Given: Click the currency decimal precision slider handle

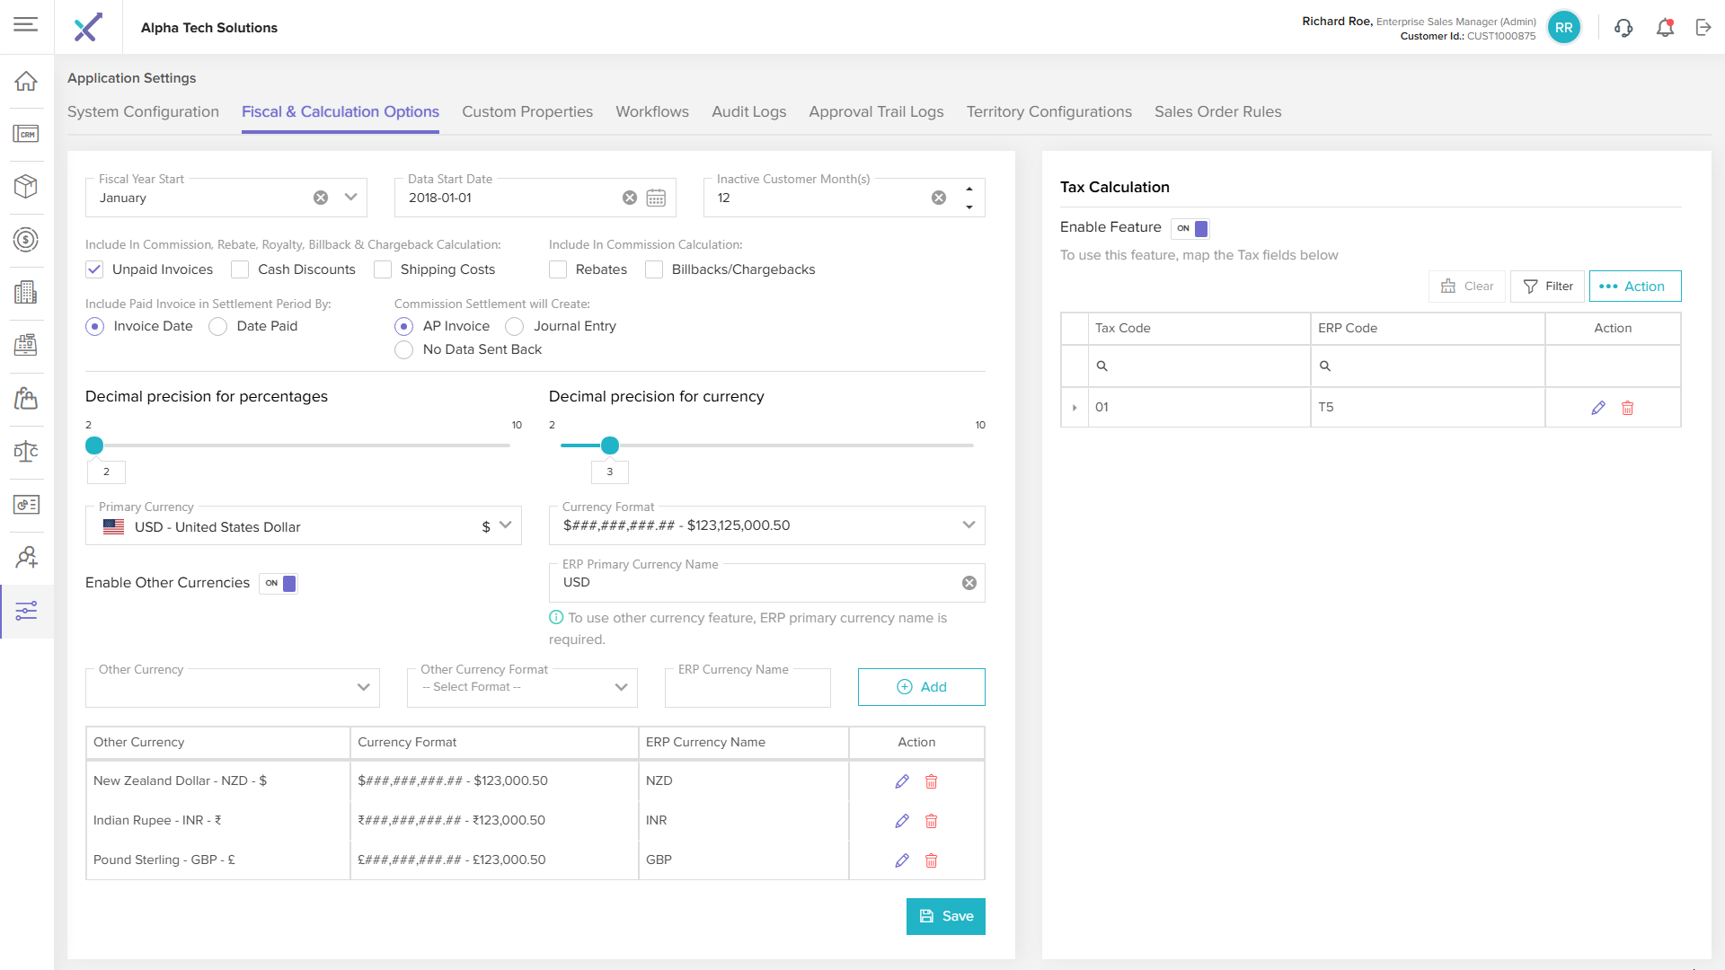Looking at the screenshot, I should tap(610, 445).
